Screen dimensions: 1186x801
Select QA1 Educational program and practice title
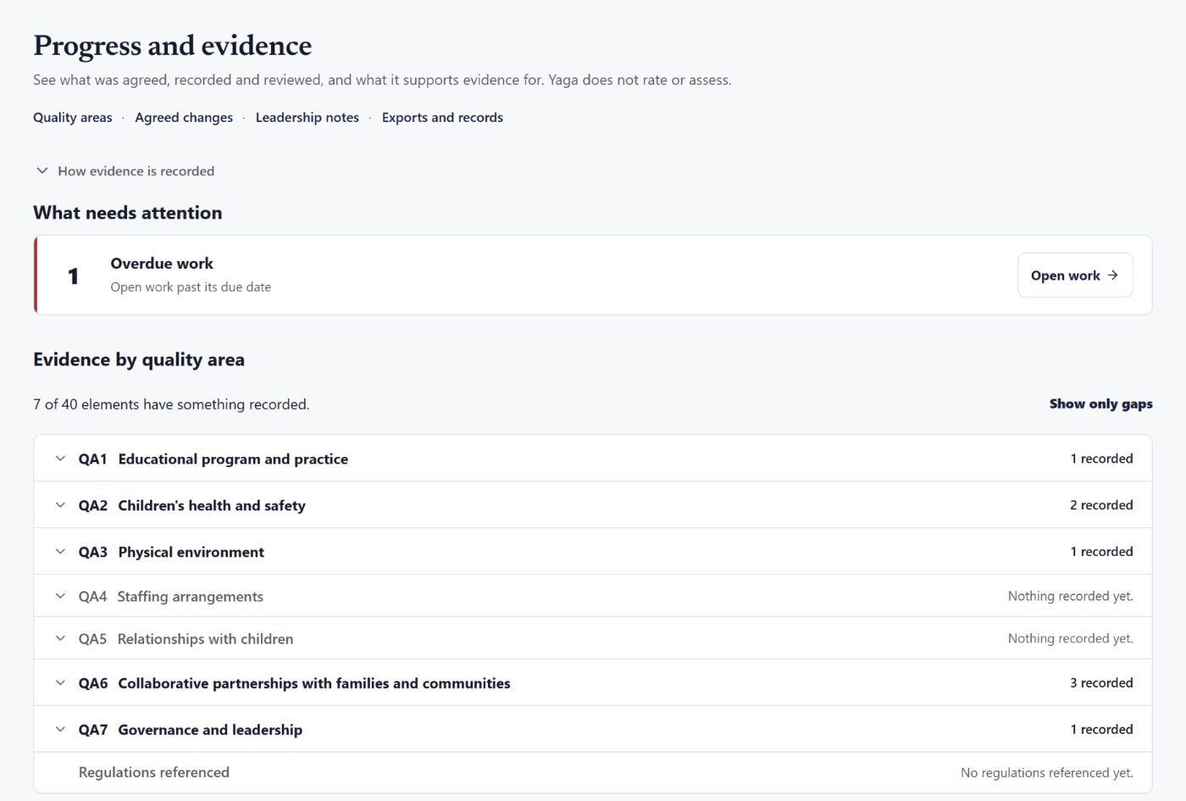coord(233,459)
